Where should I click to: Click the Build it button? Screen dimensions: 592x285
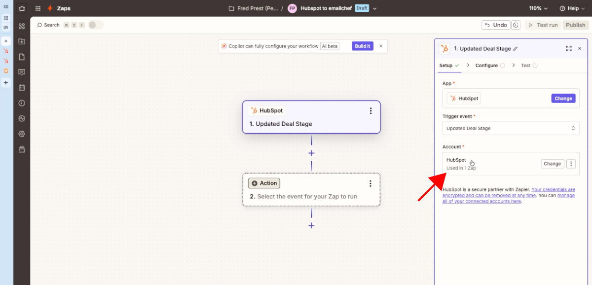[x=362, y=46]
